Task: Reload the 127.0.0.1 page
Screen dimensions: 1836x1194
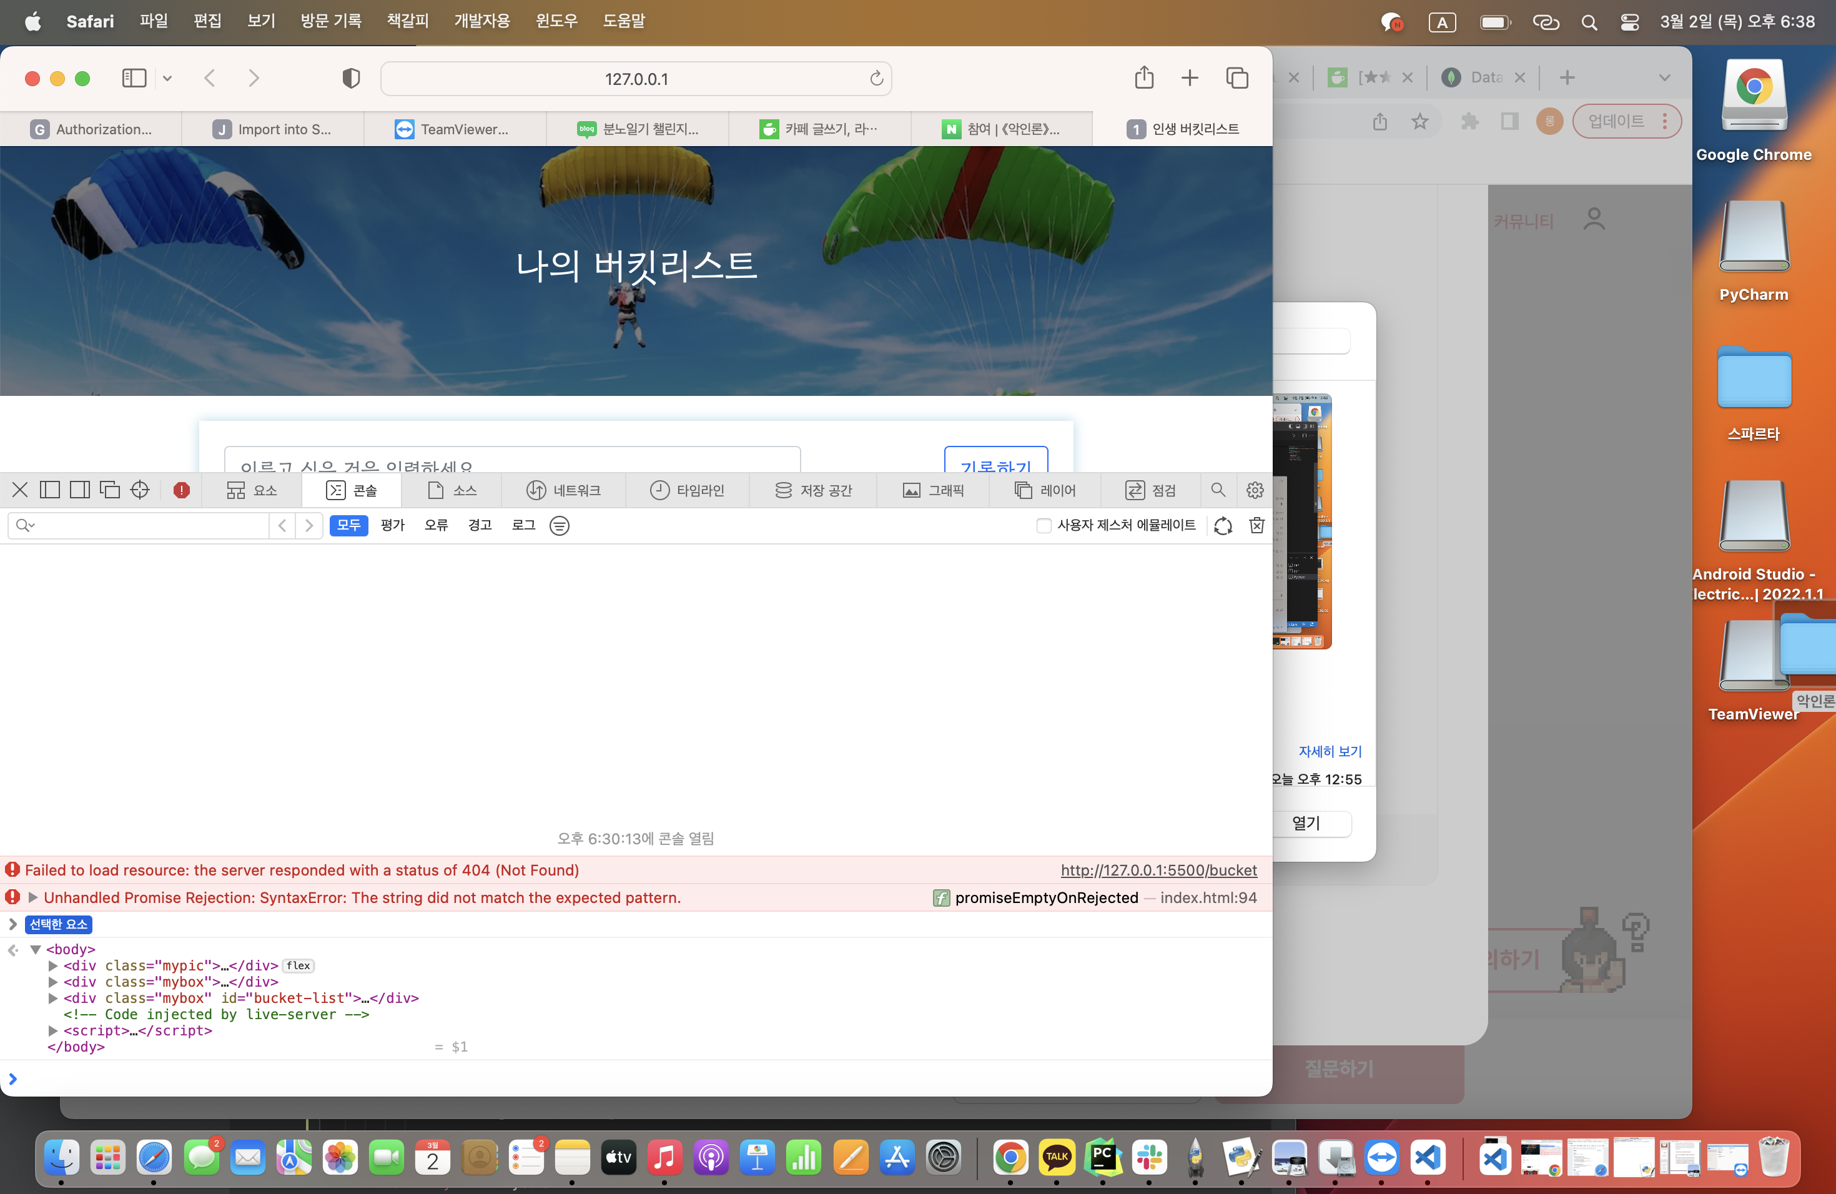Action: click(876, 79)
